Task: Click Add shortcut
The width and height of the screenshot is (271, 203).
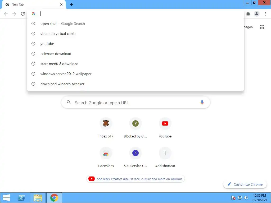Action: 165,158
